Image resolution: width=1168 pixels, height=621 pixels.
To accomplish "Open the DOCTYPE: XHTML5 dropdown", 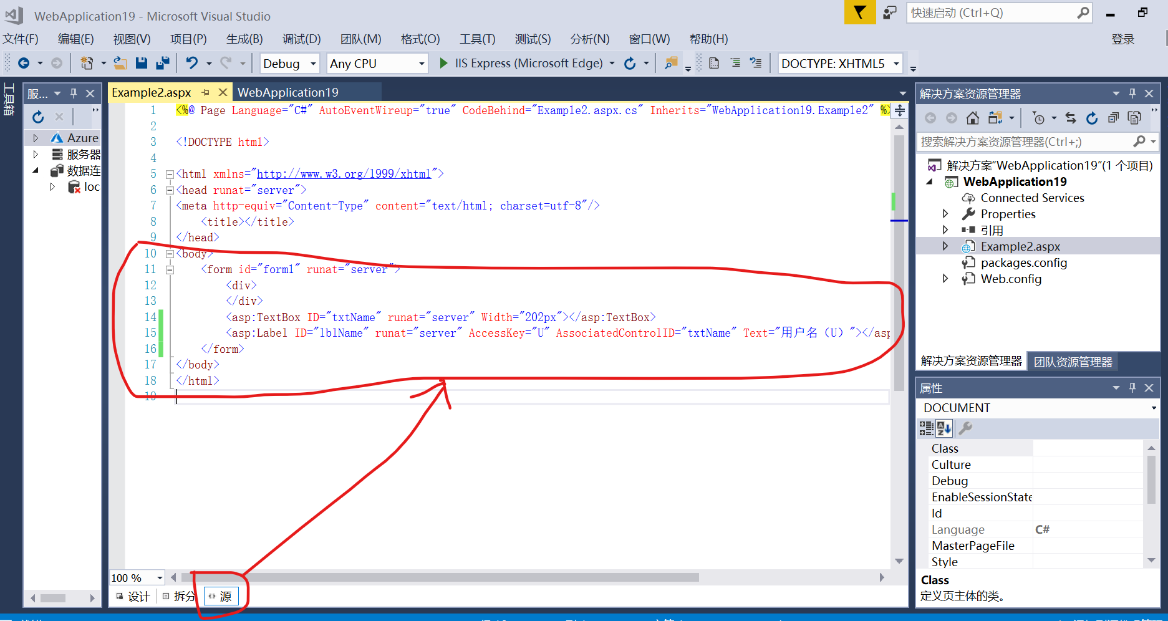I will [896, 63].
